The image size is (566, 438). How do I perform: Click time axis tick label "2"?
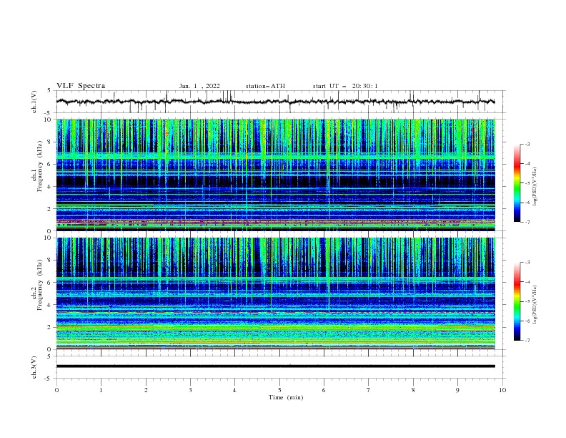[146, 390]
